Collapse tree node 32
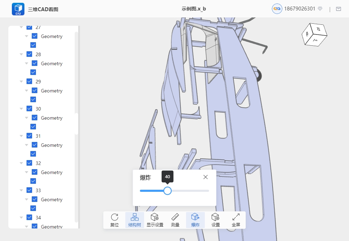 [x=21, y=163]
